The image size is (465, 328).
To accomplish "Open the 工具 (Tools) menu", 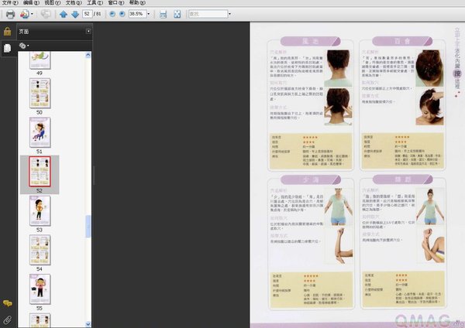I will pyautogui.click(x=91, y=3).
